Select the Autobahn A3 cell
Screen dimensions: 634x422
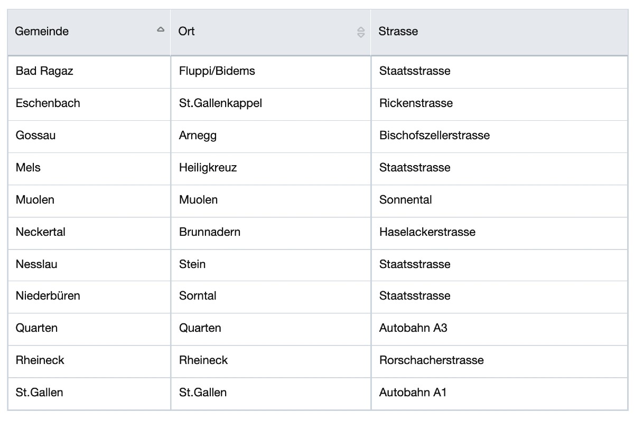[413, 328]
